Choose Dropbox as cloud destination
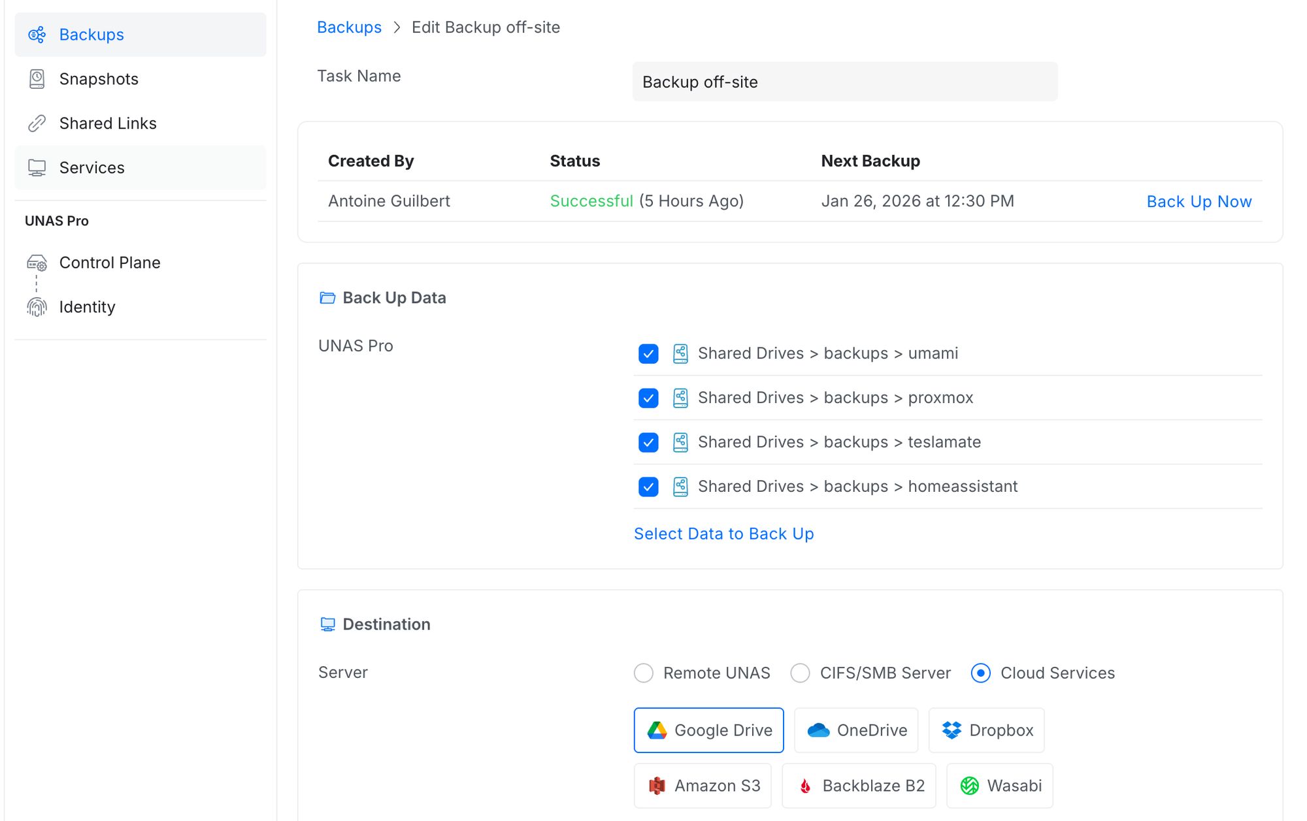This screenshot has height=821, width=1307. pyautogui.click(x=986, y=730)
